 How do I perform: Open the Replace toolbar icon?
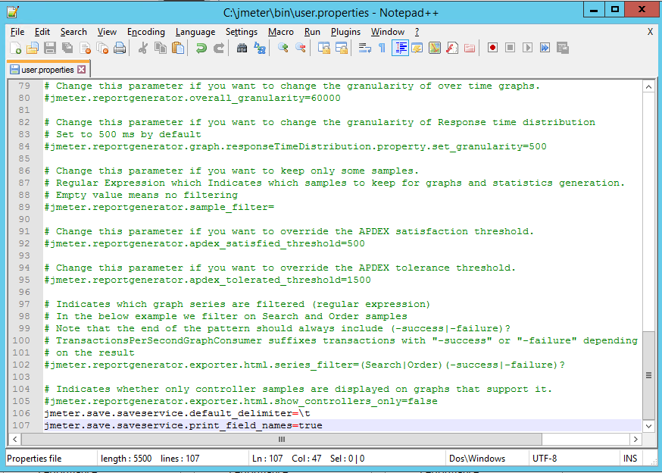click(259, 49)
